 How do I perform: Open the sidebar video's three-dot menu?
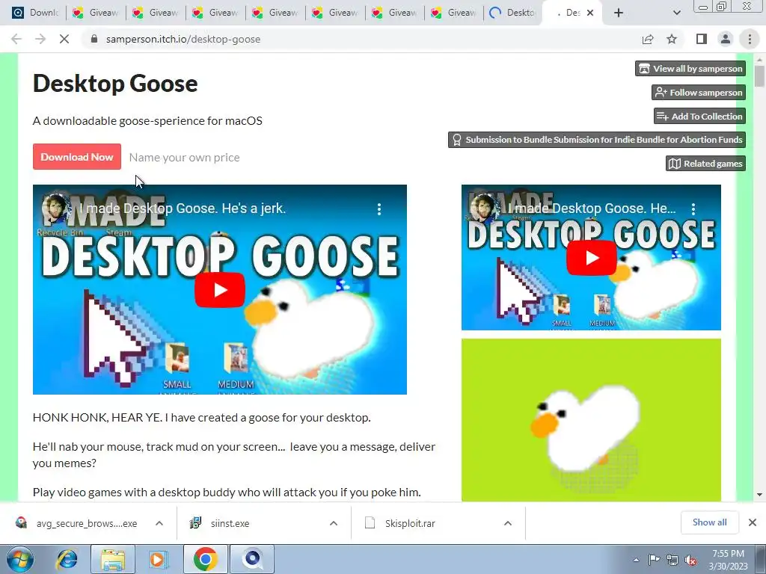693,209
